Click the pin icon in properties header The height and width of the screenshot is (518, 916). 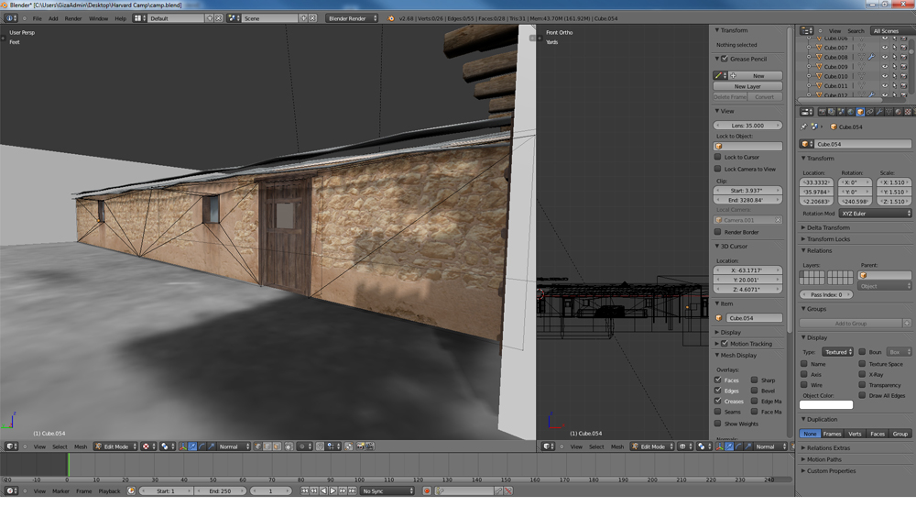(x=804, y=127)
